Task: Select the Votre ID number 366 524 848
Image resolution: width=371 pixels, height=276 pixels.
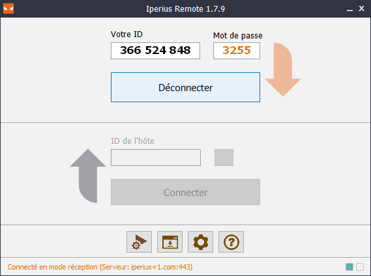Action: (155, 51)
